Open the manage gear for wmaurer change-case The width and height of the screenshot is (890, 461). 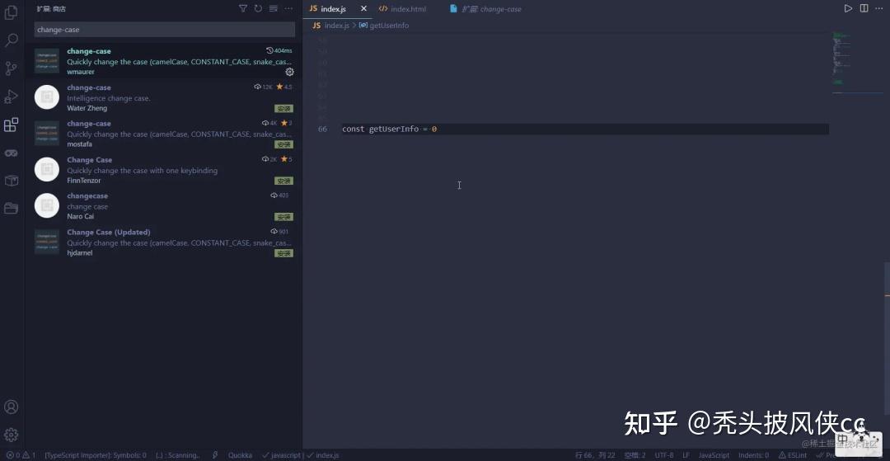pyautogui.click(x=289, y=72)
